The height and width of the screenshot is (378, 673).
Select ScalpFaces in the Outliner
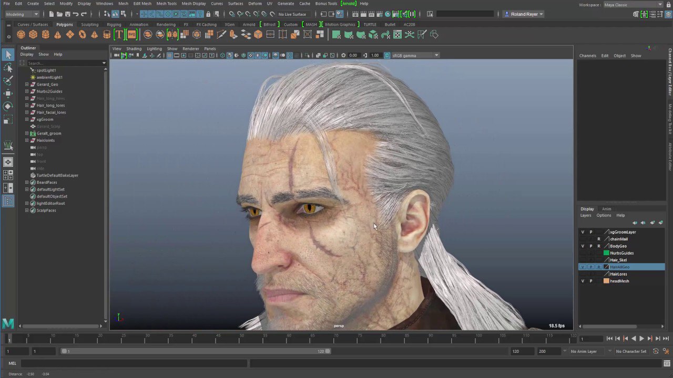(46, 211)
